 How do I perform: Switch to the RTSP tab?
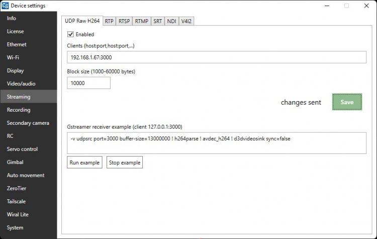coord(124,21)
